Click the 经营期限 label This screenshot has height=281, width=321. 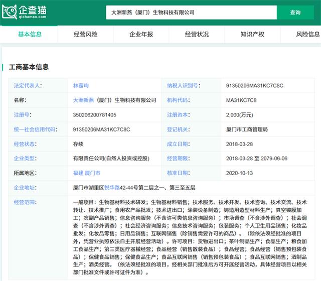(x=179, y=159)
